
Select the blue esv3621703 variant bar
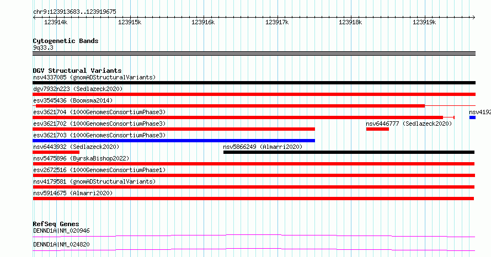(x=174, y=141)
